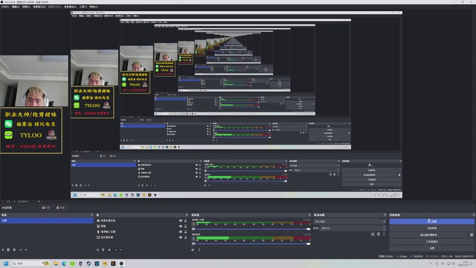Toggle visibility of video capture device source
This screenshot has height=268, width=476.
pyautogui.click(x=181, y=220)
